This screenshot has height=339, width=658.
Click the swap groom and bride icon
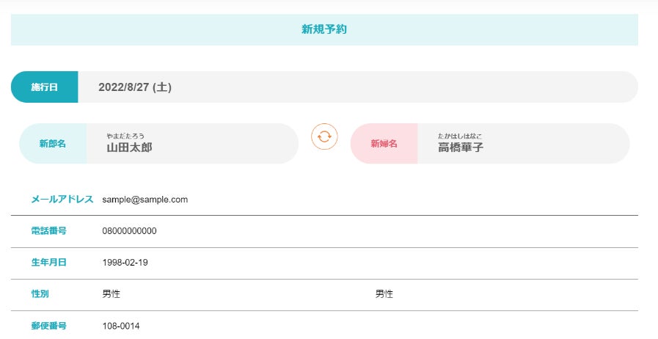[x=324, y=136]
